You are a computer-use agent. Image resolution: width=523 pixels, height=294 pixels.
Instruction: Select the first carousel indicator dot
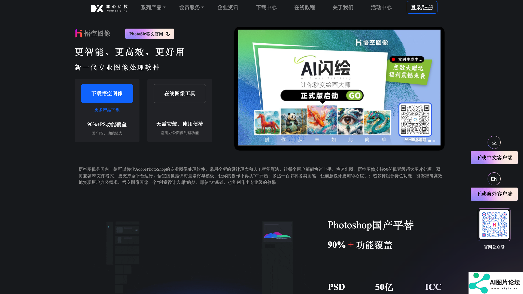[416, 141]
